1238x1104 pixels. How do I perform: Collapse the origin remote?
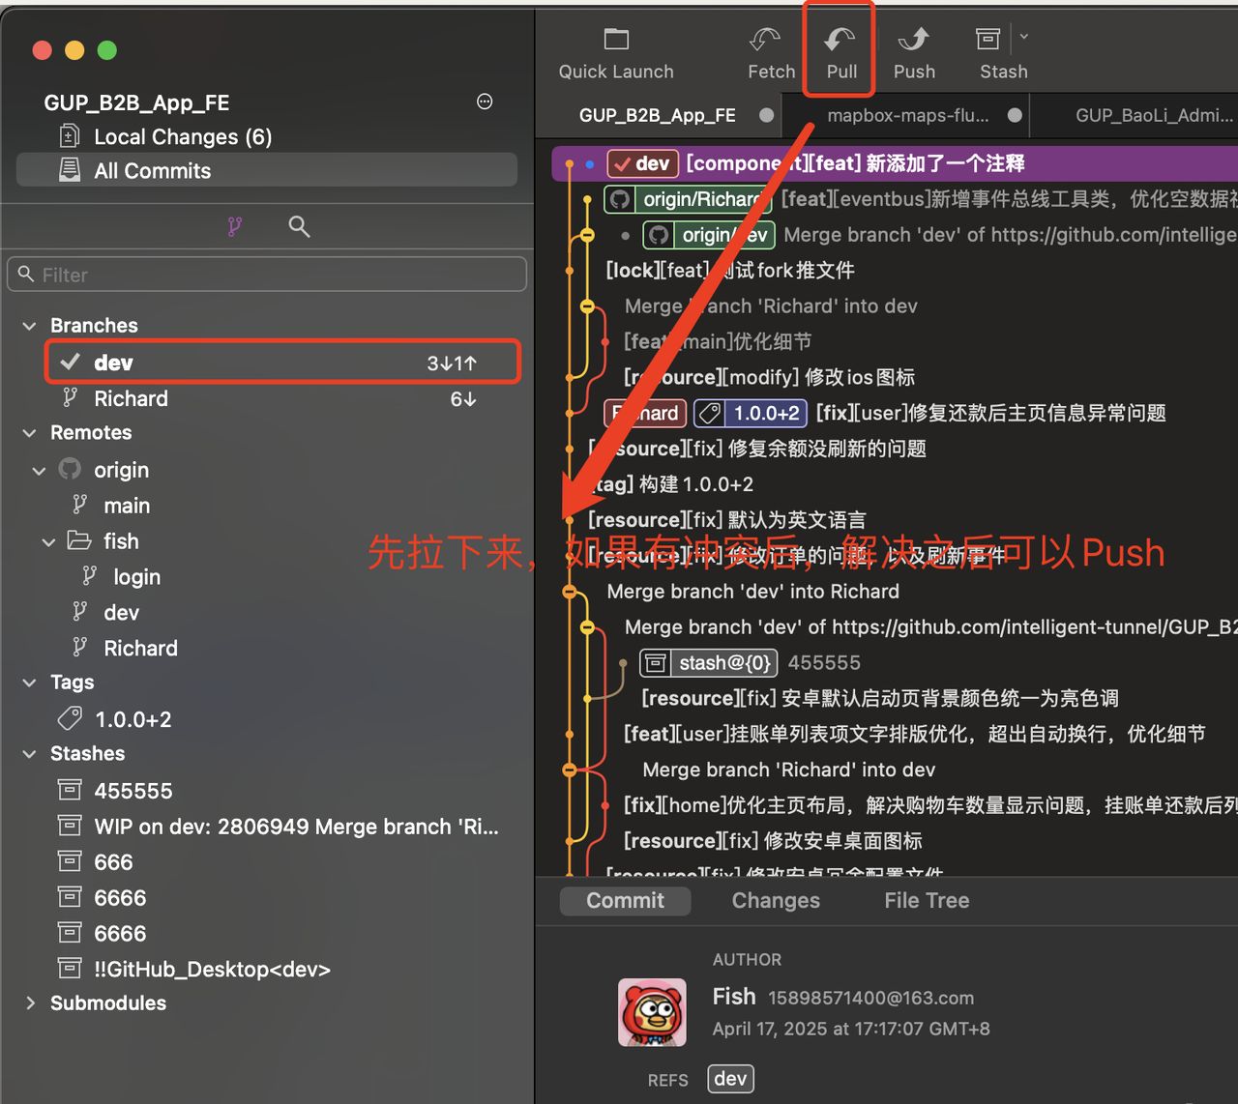point(40,471)
